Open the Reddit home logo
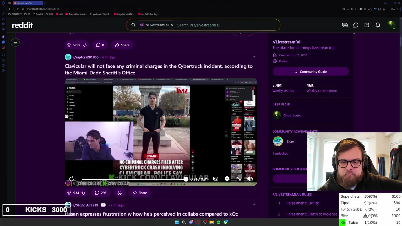Viewport: 402px width, 226px height. (x=22, y=25)
